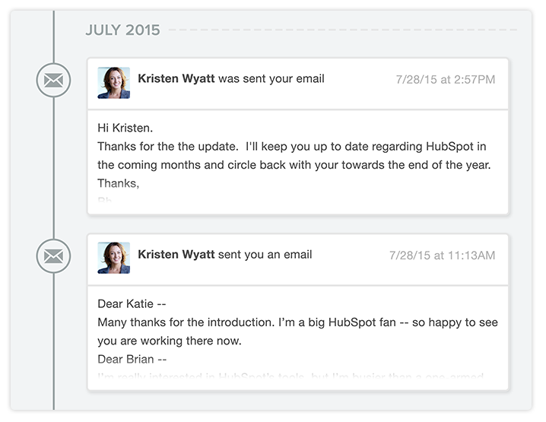This screenshot has width=546, height=422.
Task: Select the 7/28/15 at 2:57PM timestamp
Action: (x=446, y=79)
